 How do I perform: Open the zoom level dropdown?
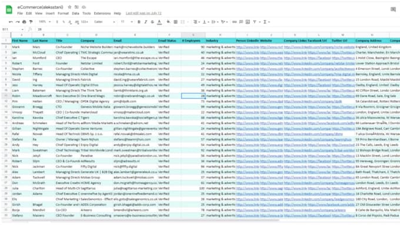click(x=45, y=22)
